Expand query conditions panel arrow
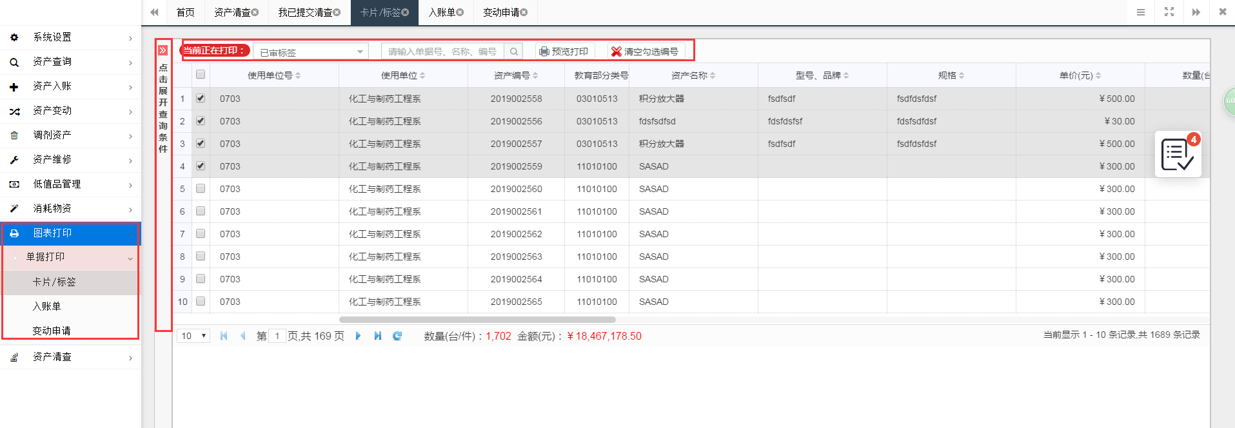 pyautogui.click(x=163, y=50)
